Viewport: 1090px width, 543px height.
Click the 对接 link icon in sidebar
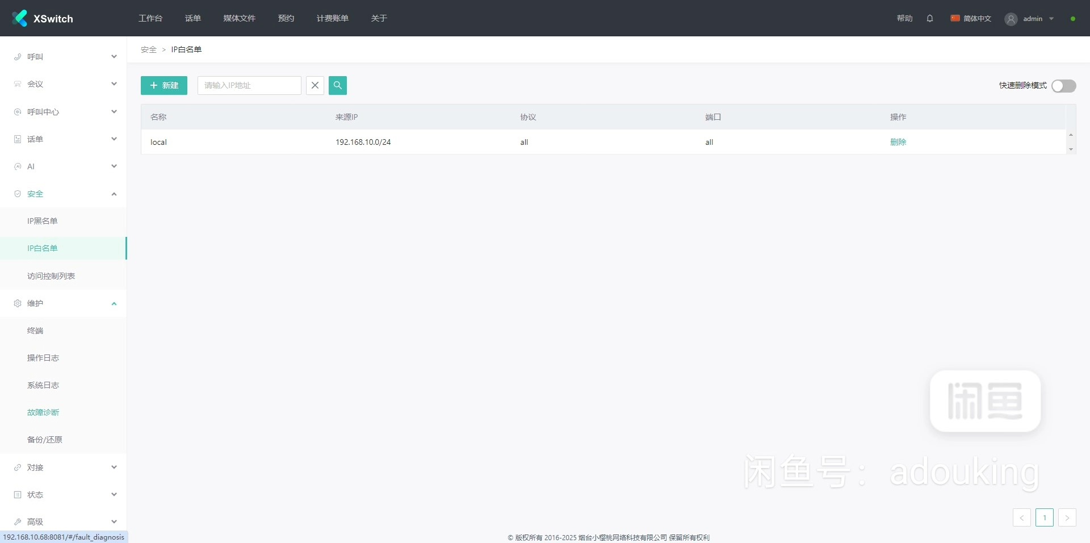pos(18,467)
